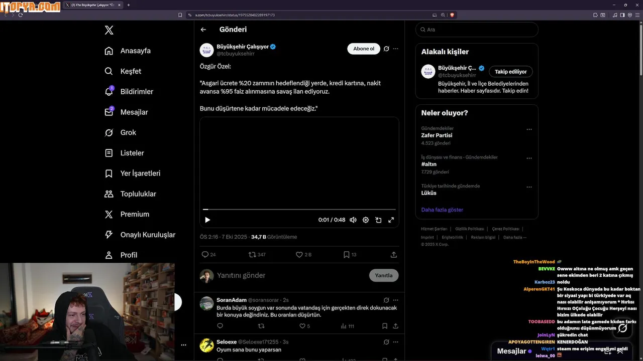This screenshot has height=361, width=643.
Task: Click the Onaylı Kuruluşlar lightning icon
Action: [x=109, y=235]
